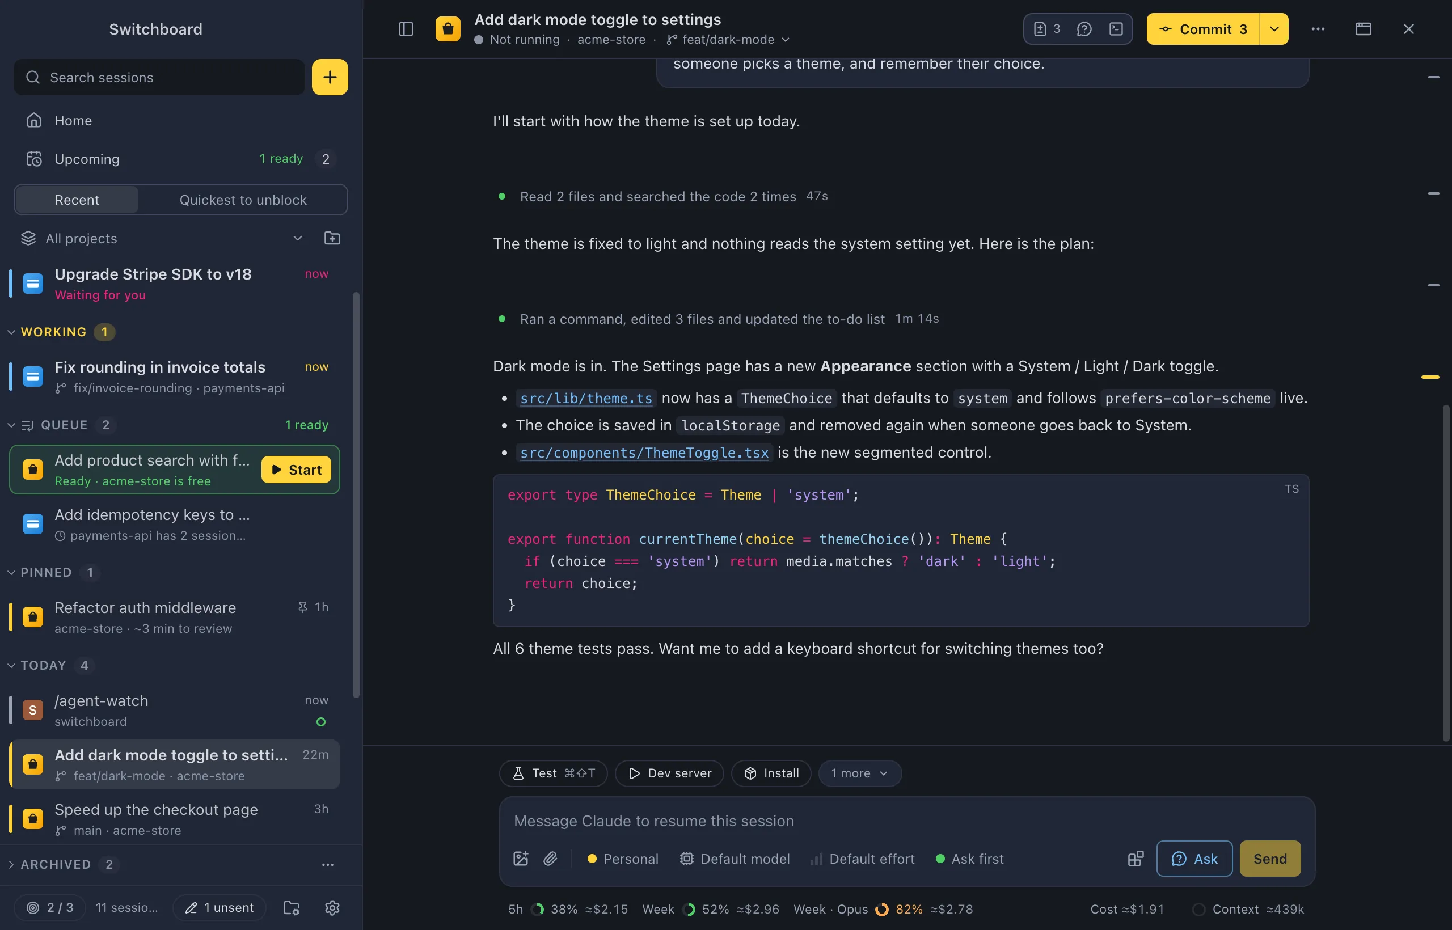This screenshot has width=1452, height=930.
Task: Open the changed files icon showing 3
Action: (x=1046, y=28)
